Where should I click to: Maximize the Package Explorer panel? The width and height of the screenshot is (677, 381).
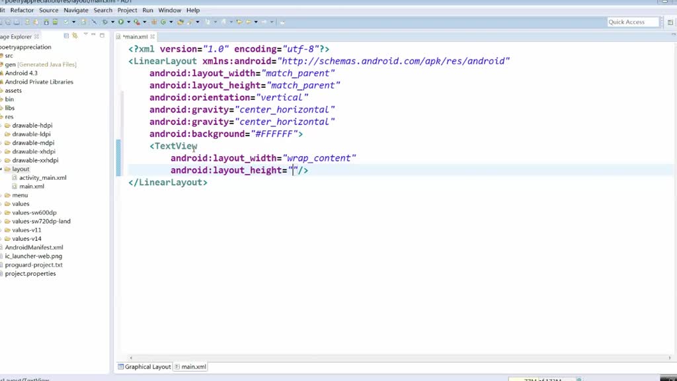(x=102, y=36)
